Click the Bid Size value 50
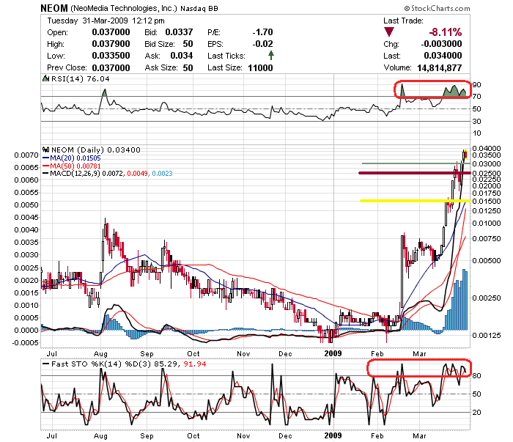The image size is (513, 442). [188, 44]
